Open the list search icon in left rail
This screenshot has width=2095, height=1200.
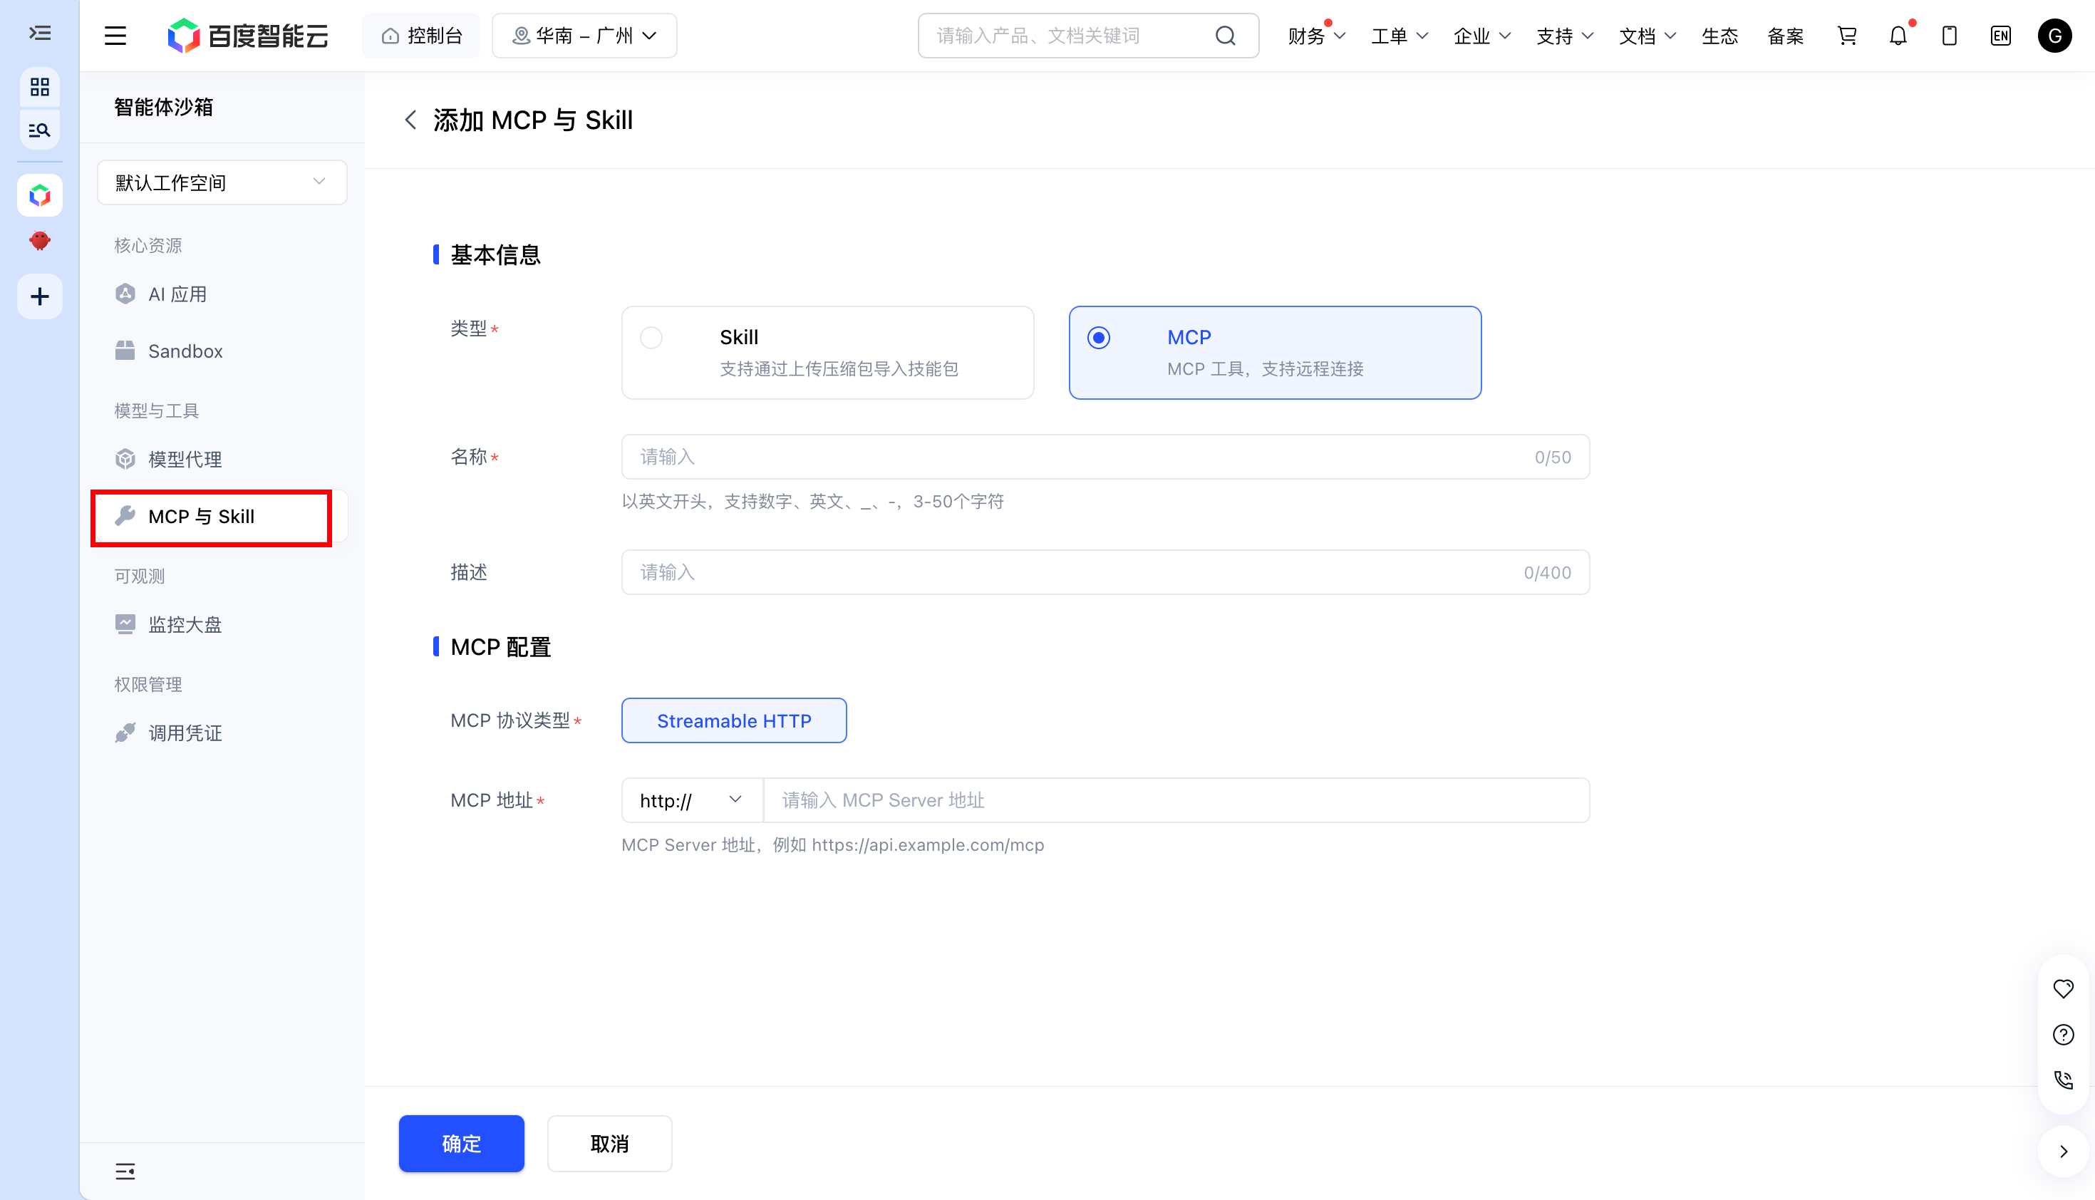click(40, 130)
